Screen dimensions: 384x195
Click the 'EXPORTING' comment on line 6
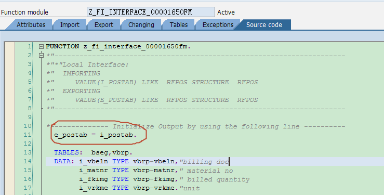(x=81, y=91)
